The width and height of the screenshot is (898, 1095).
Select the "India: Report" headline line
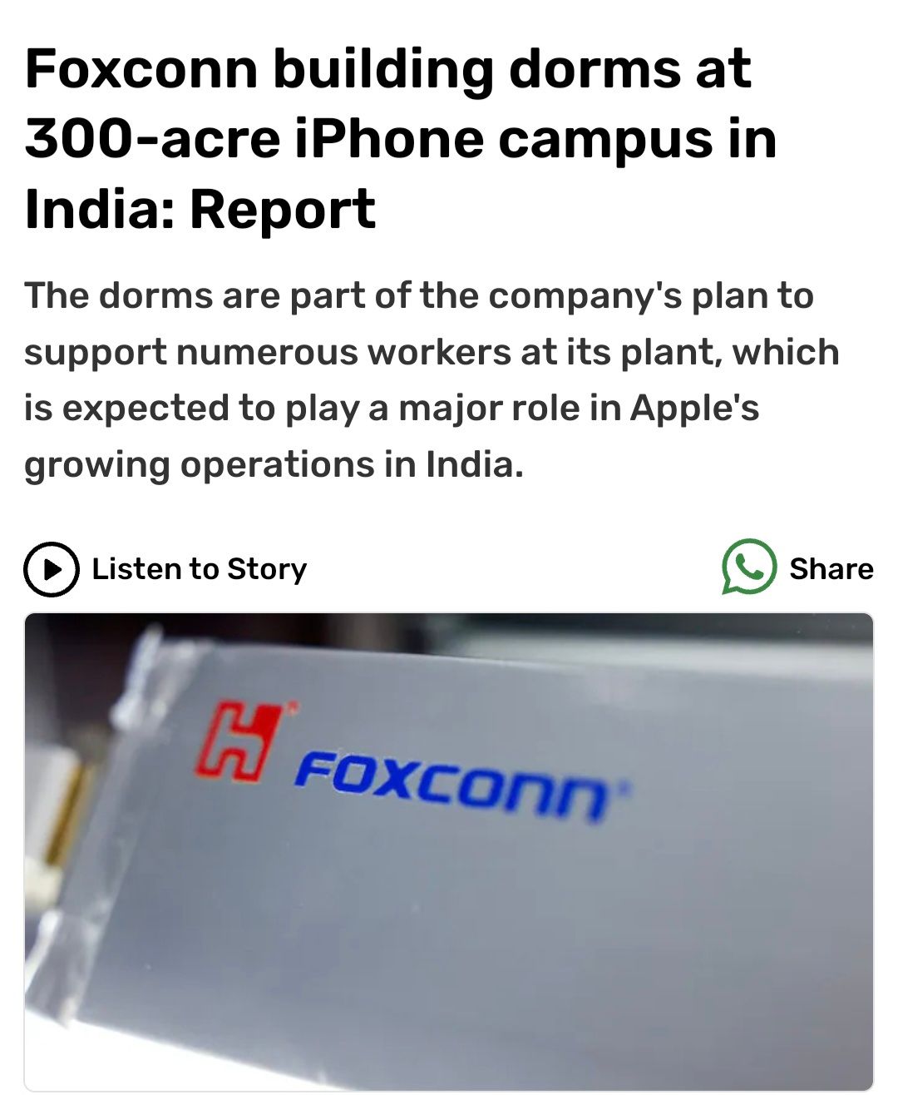[x=200, y=209]
